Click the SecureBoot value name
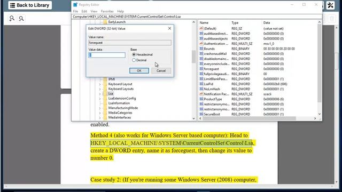This screenshot has height=192, width=342. pyautogui.click(x=212, y=114)
